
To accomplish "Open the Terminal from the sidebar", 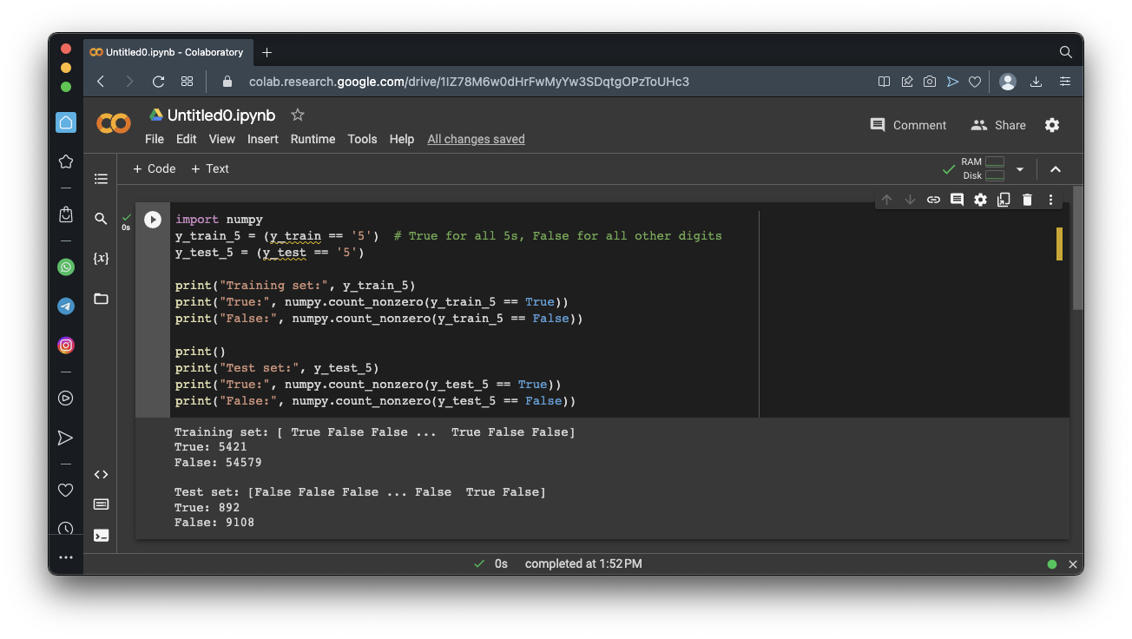I will (x=101, y=535).
